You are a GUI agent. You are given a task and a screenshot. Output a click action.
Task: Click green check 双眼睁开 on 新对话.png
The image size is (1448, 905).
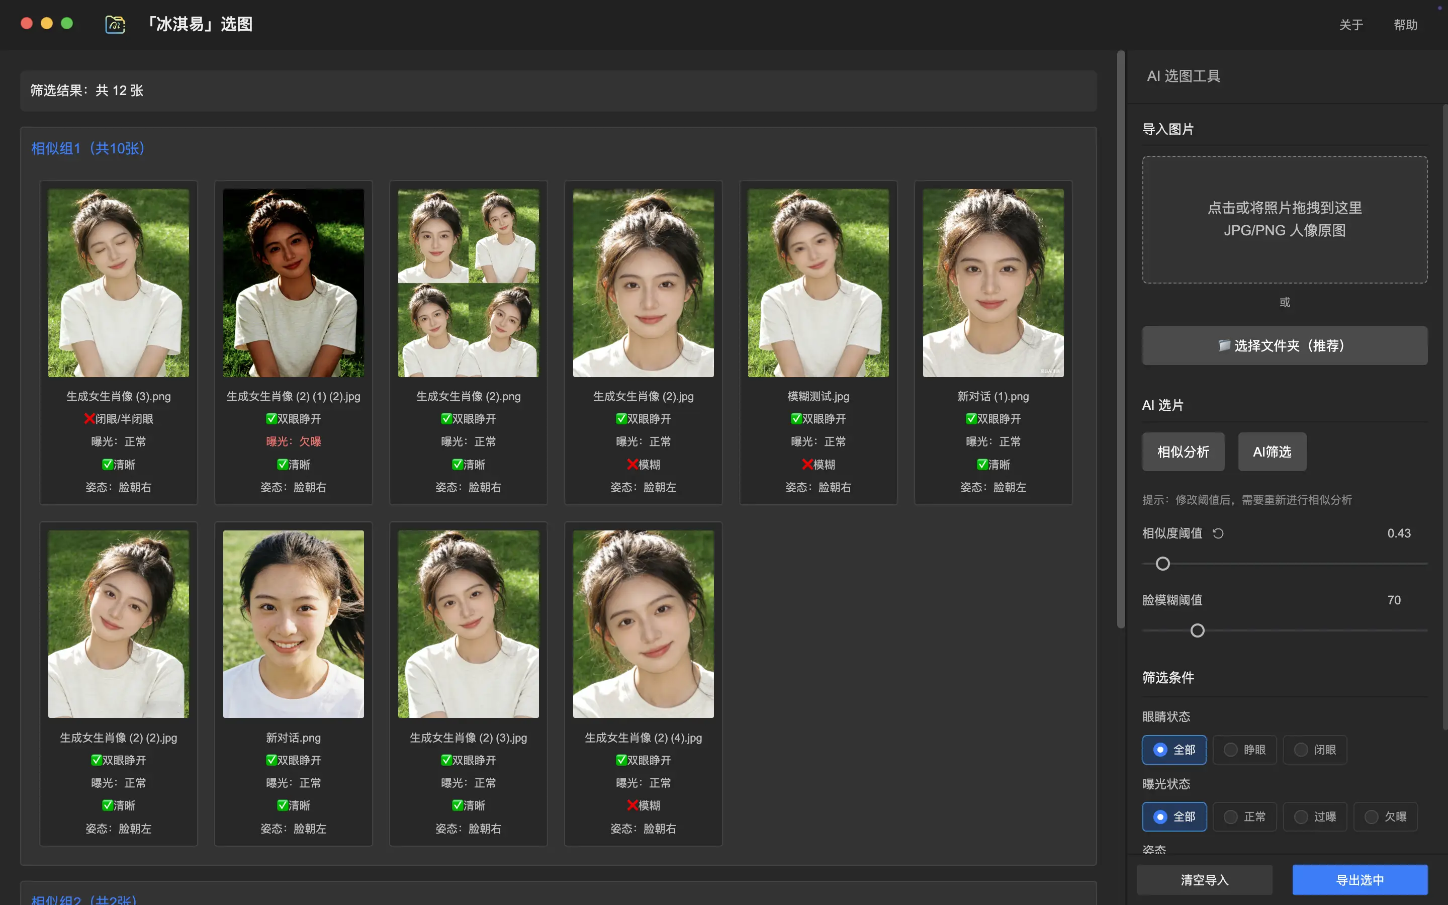click(x=271, y=760)
